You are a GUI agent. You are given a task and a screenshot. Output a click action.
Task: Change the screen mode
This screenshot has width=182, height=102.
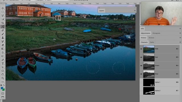[x=3, y=97]
